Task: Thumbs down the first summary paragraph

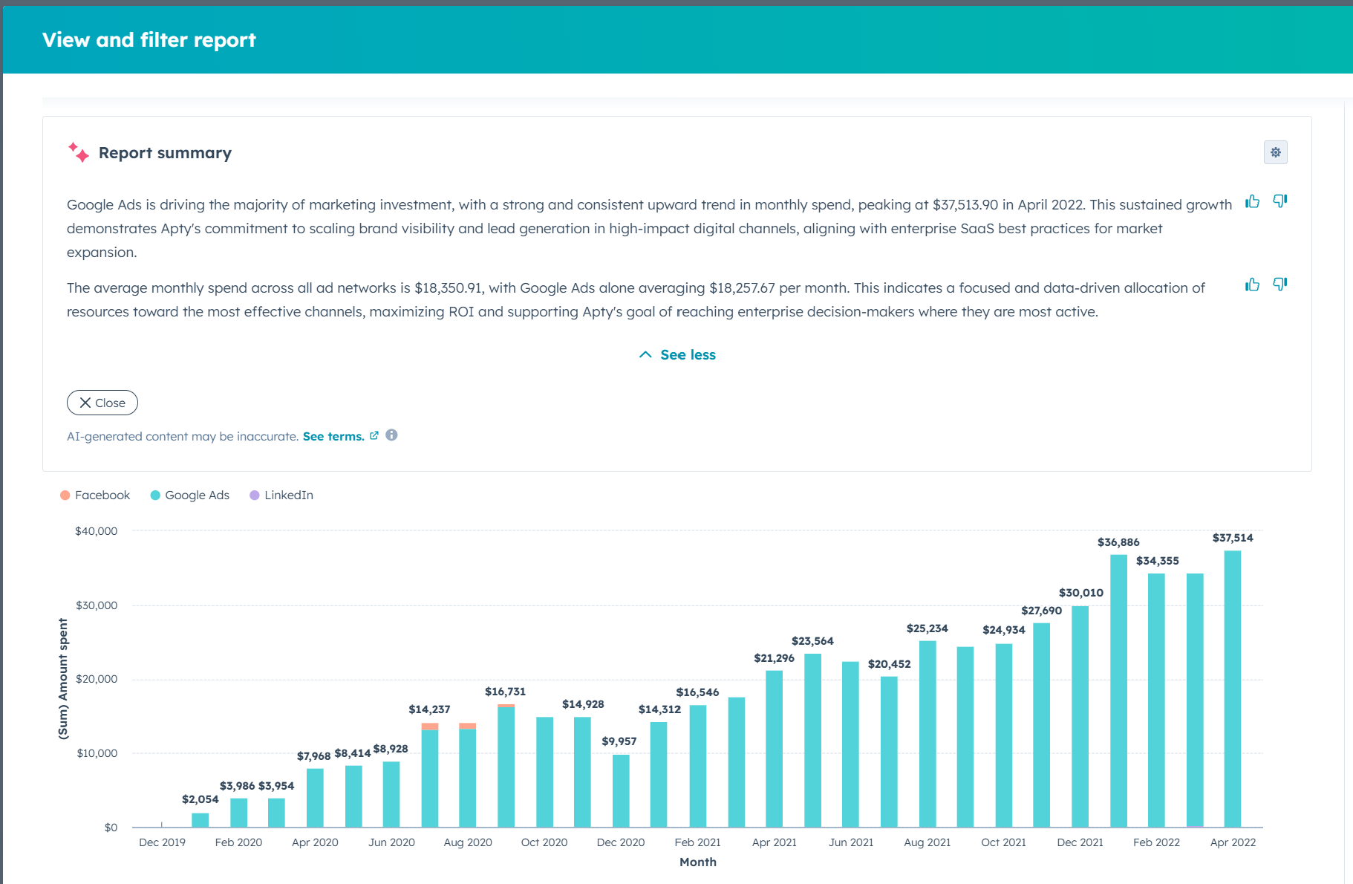Action: [x=1279, y=201]
